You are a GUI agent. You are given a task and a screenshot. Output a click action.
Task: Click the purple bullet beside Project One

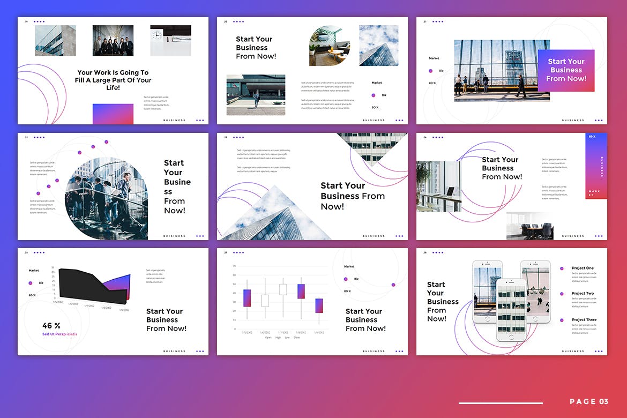(x=562, y=268)
